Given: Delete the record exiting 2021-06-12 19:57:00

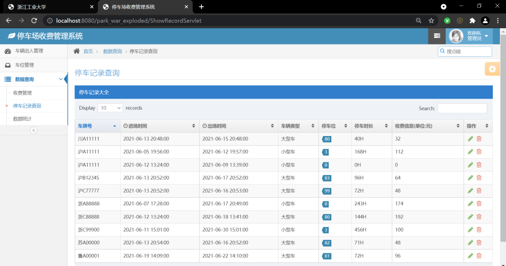Looking at the screenshot, I should coord(479,152).
